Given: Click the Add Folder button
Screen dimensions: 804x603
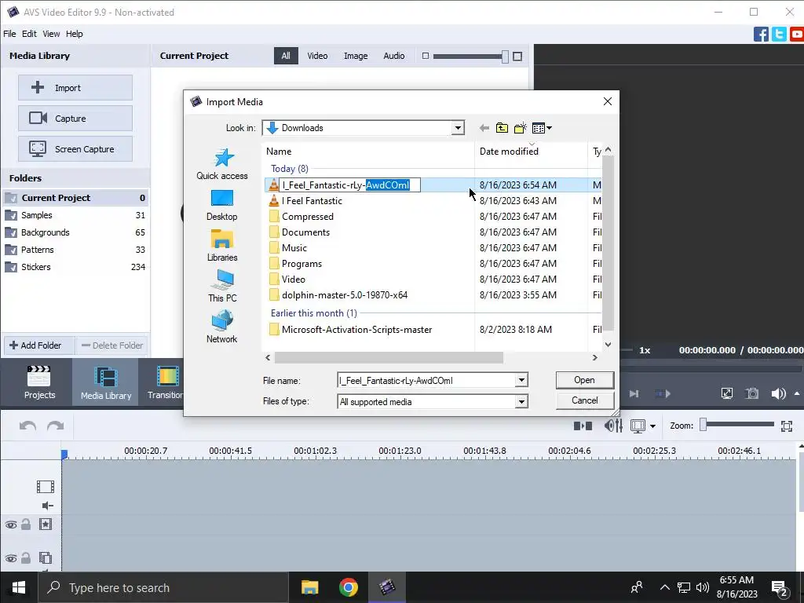Looking at the screenshot, I should coord(39,345).
